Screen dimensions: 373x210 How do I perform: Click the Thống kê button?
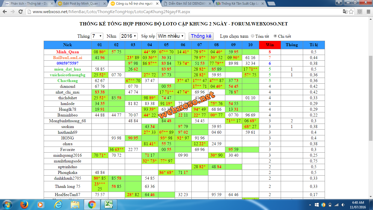[201, 36]
